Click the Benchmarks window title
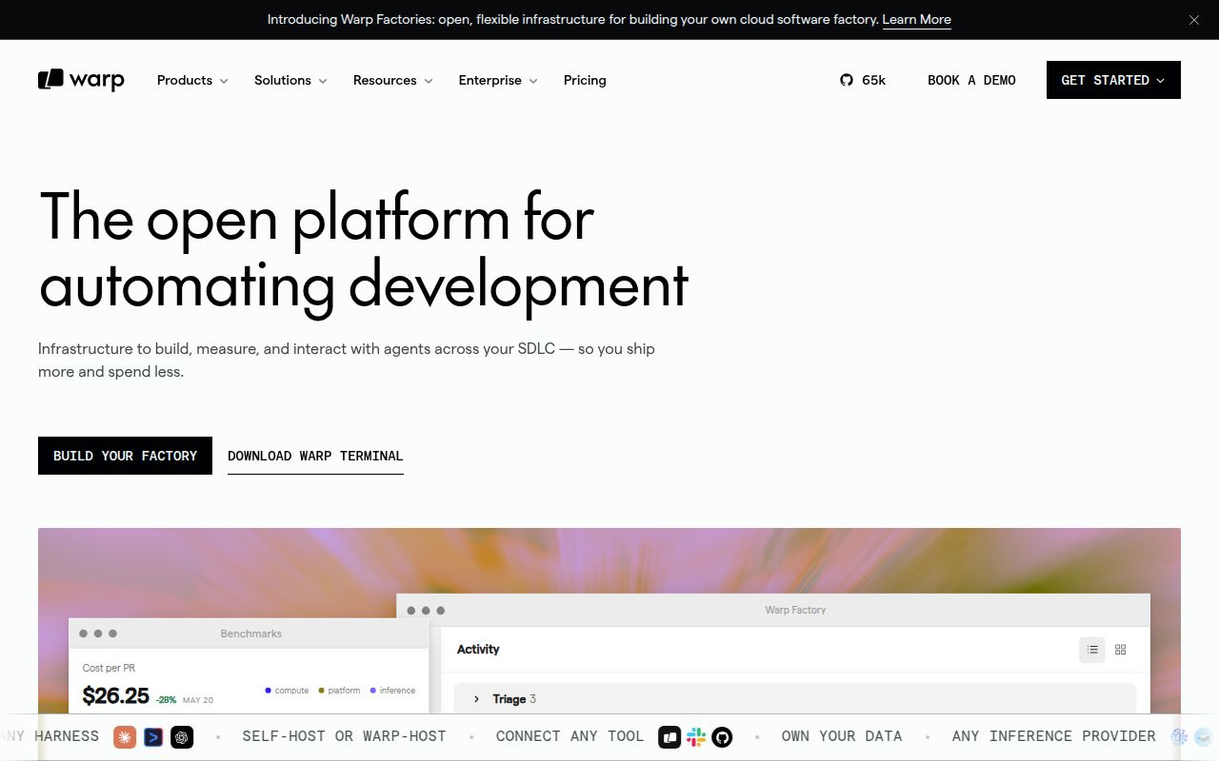The height and width of the screenshot is (761, 1219). click(x=250, y=634)
